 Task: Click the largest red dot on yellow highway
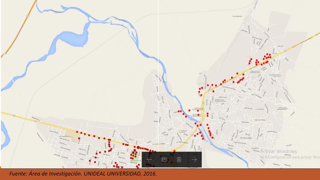pos(138,147)
